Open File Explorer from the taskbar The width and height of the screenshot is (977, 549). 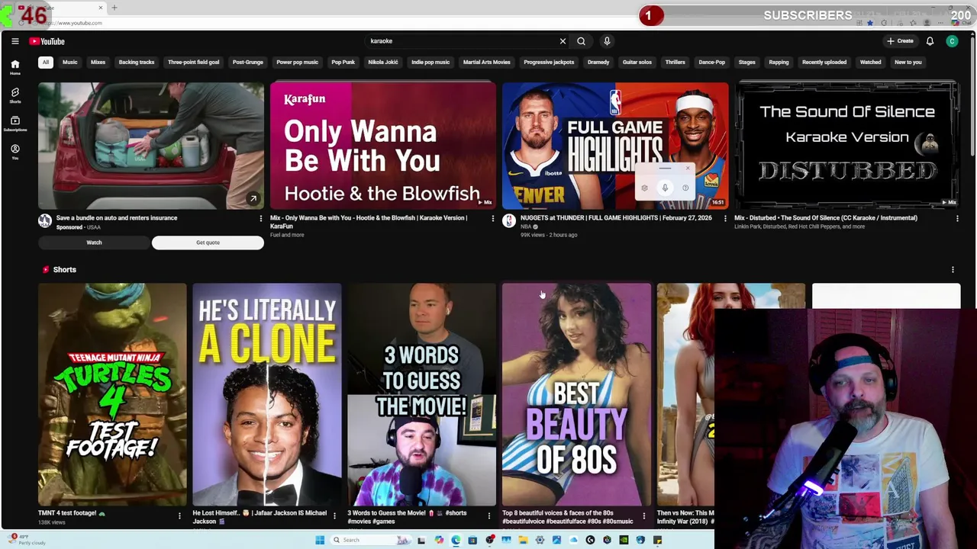point(523,540)
